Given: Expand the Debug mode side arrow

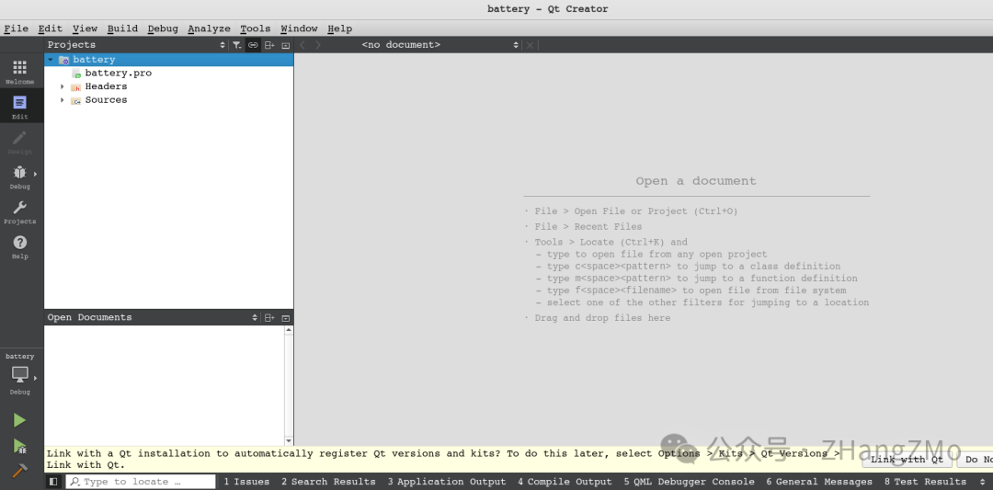Looking at the screenshot, I should (36, 174).
